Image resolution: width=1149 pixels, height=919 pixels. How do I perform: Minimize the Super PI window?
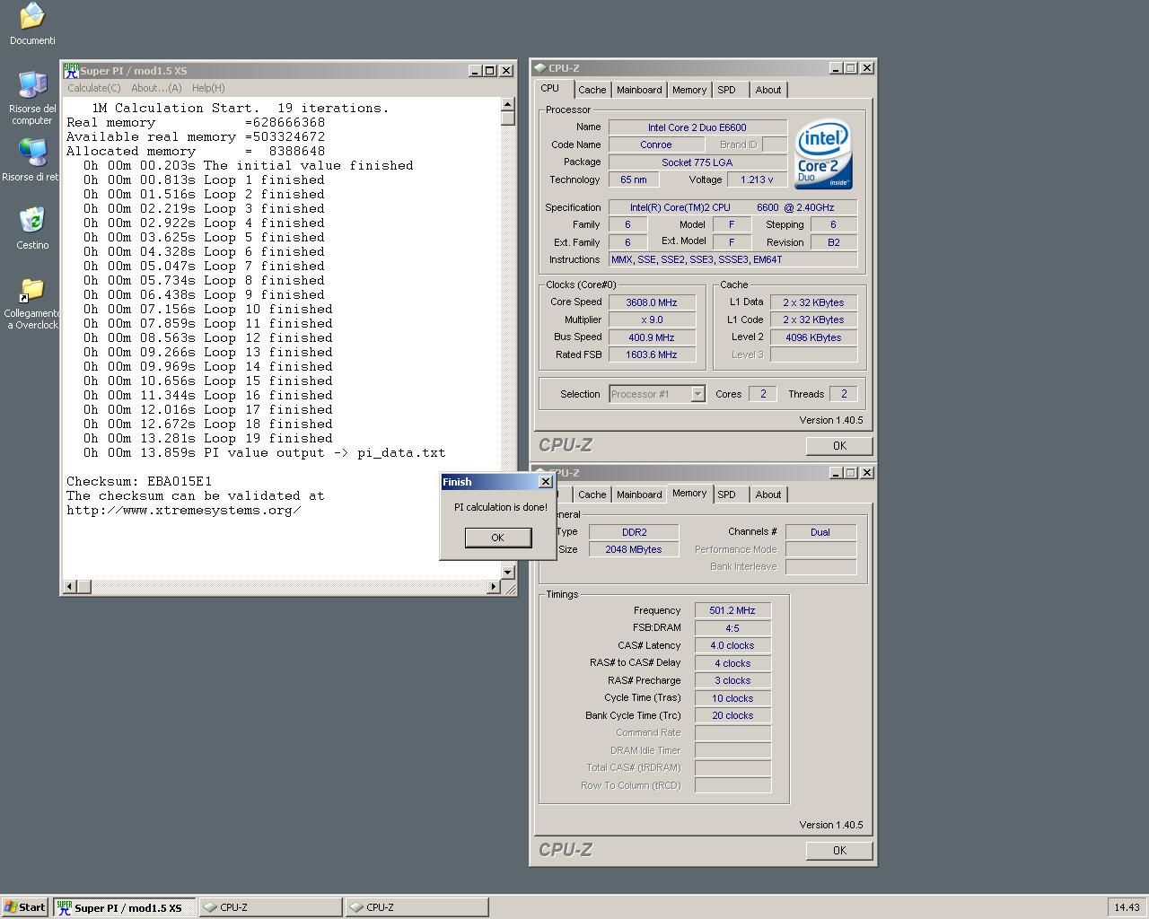point(475,70)
